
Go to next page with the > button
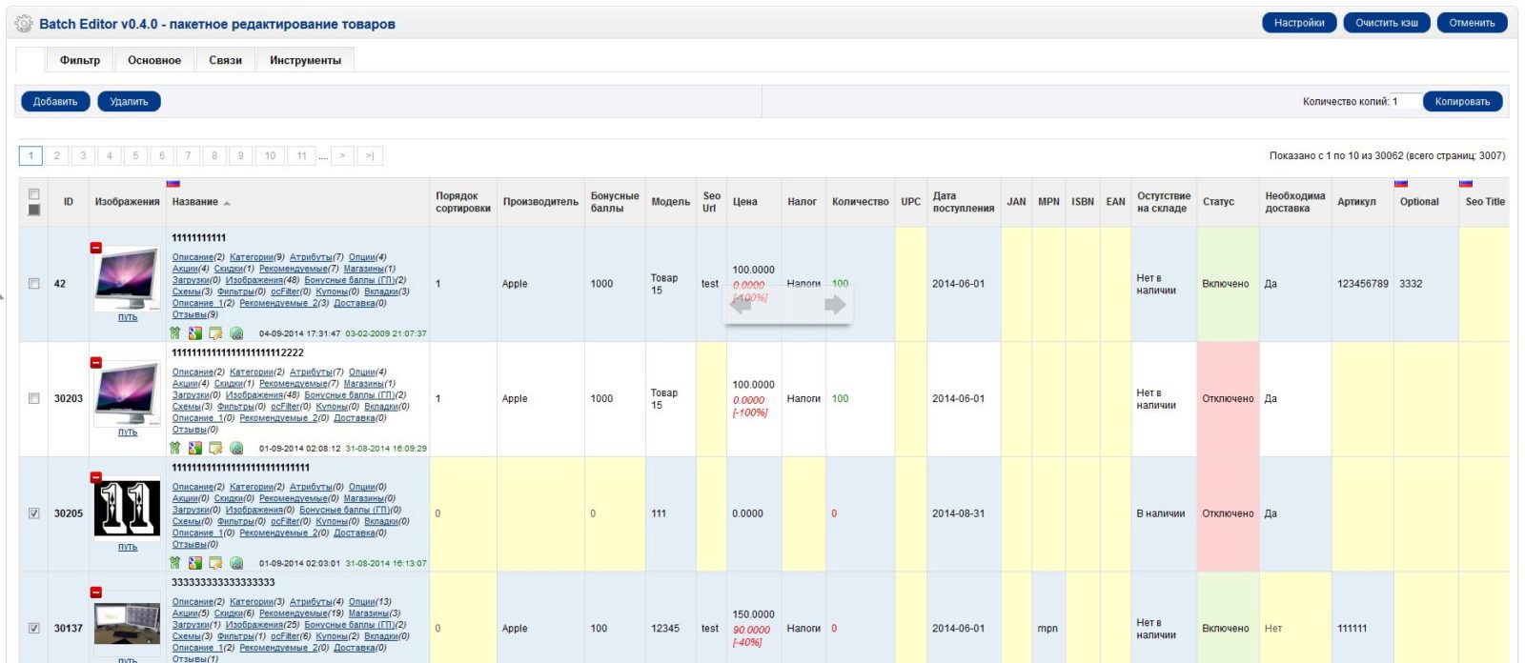[342, 156]
